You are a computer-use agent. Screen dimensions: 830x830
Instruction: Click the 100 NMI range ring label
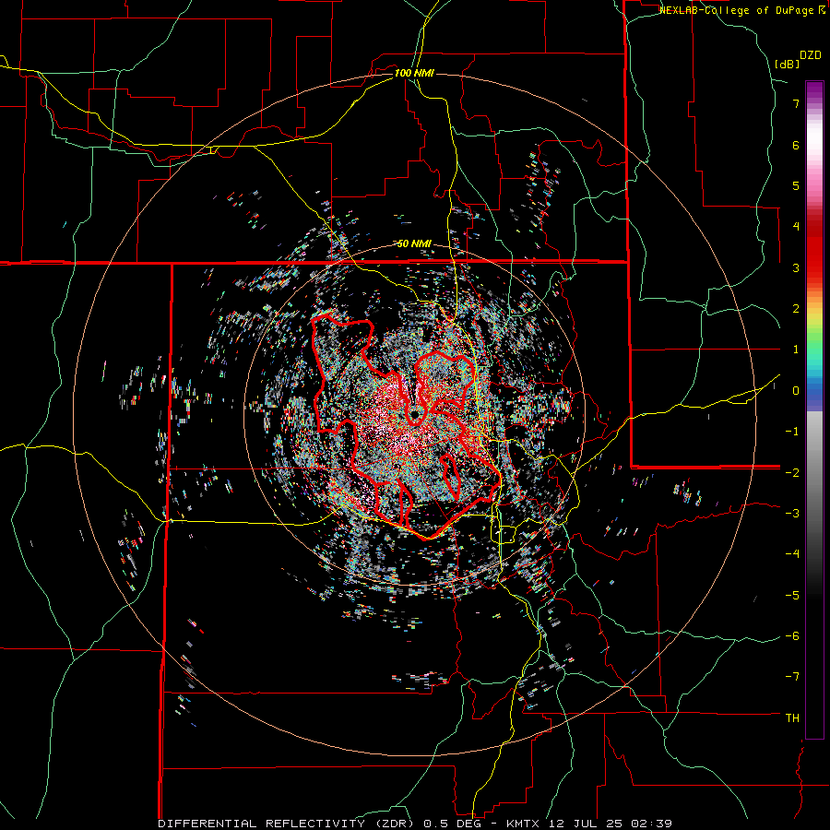pos(414,73)
